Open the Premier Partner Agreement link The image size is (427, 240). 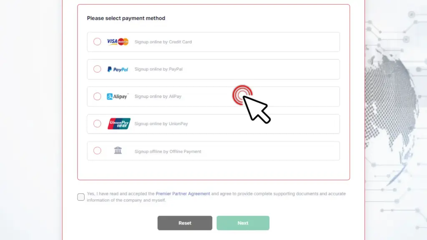182,193
